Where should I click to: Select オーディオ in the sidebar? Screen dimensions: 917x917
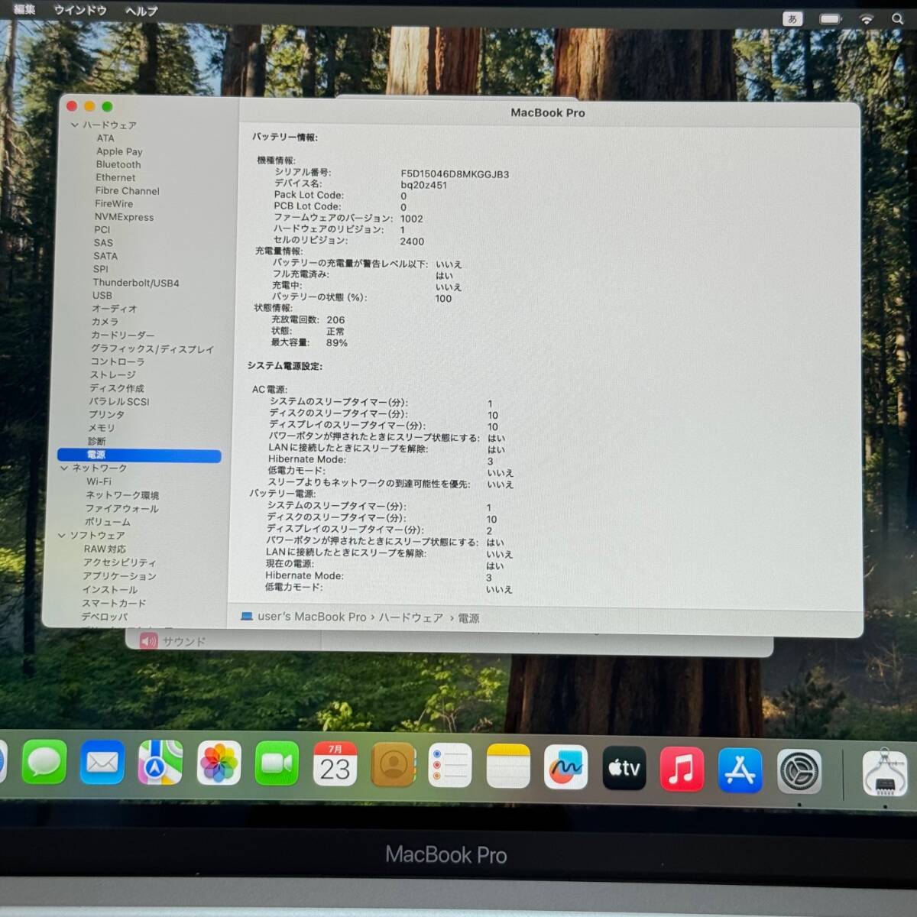115,309
